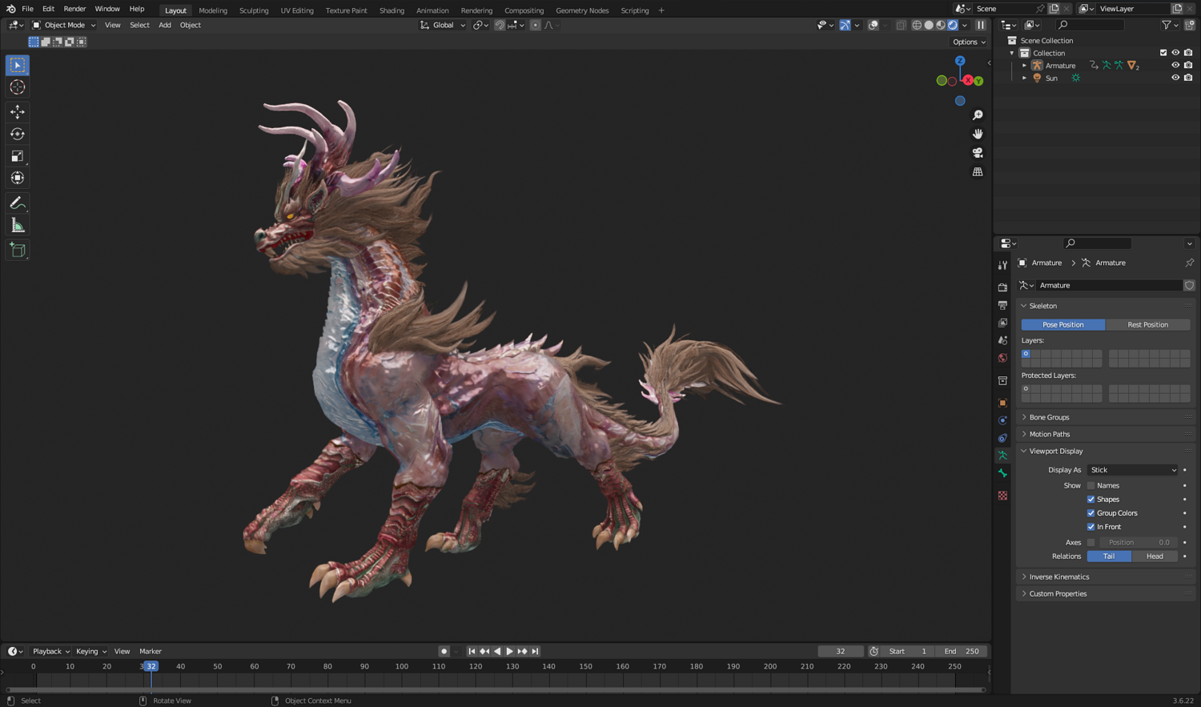The width and height of the screenshot is (1201, 707).
Task: Open the Display As dropdown
Action: tap(1133, 470)
